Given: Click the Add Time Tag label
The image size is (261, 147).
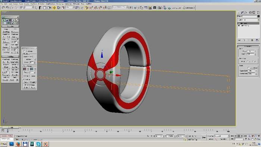Looking at the screenshot, I should pyautogui.click(x=193, y=140).
